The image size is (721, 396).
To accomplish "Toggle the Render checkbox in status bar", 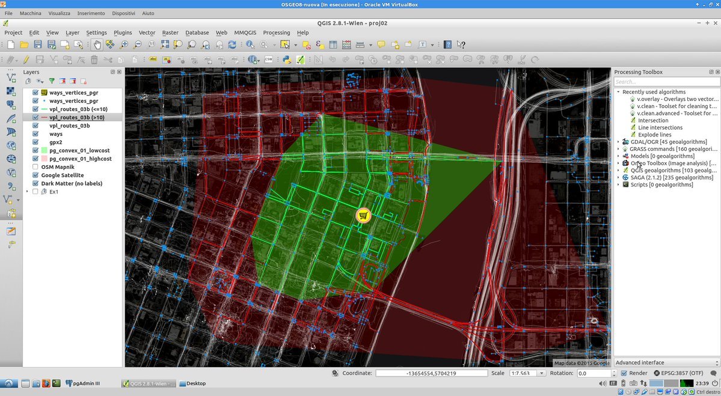I will click(x=624, y=373).
